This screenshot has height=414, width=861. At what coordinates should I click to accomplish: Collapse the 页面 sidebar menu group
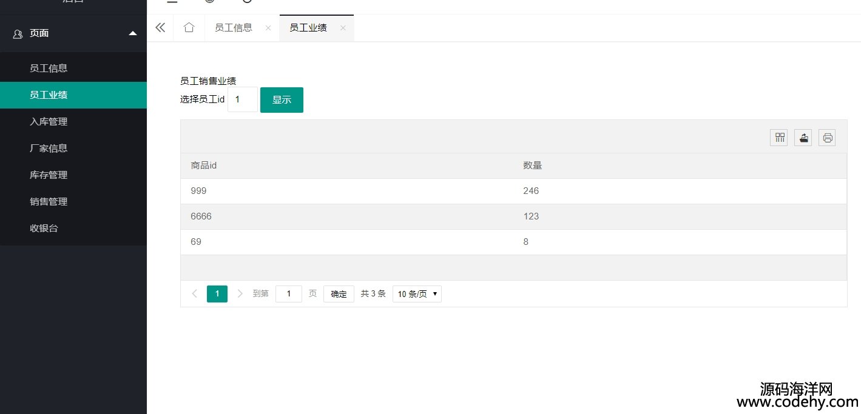[133, 33]
